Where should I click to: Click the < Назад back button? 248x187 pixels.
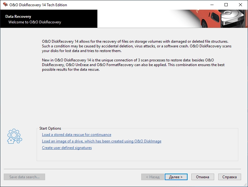152,177
